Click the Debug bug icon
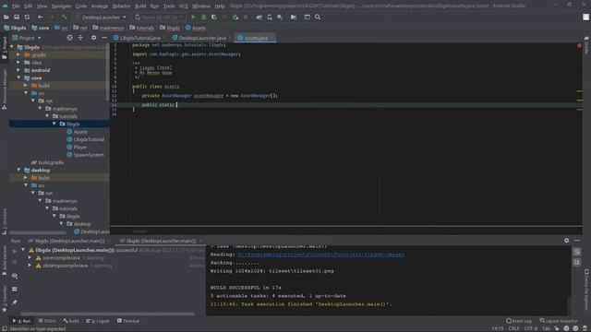Viewport: 591px width, 332px height. 204,17
